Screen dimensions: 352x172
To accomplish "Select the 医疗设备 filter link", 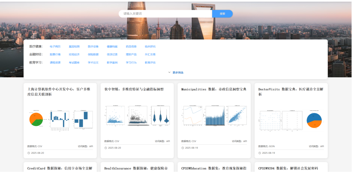I will [x=93, y=47].
